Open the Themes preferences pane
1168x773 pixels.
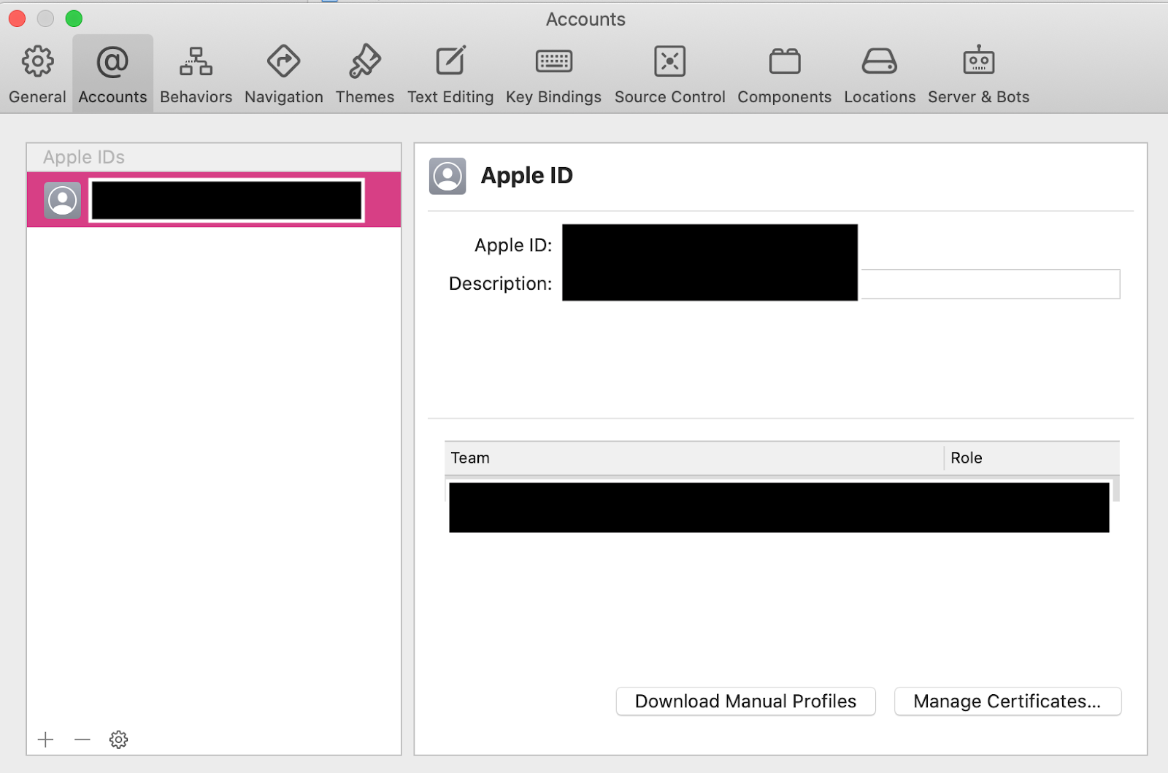364,74
